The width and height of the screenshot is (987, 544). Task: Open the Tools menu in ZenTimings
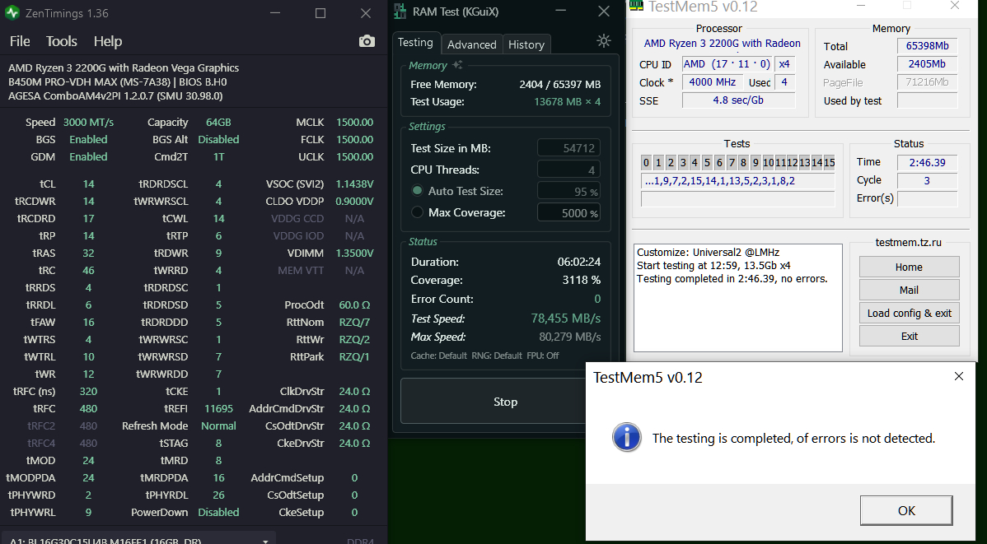click(62, 41)
